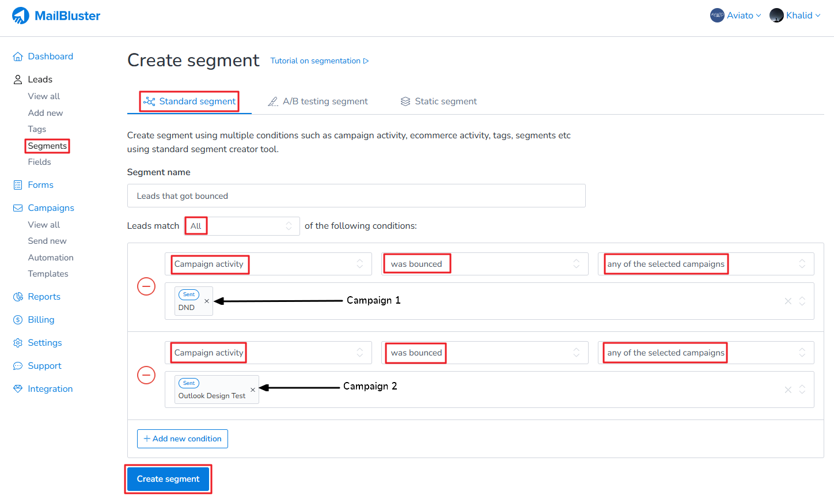Click the Dashboard home icon
Viewport: 834px width, 499px height.
18,56
